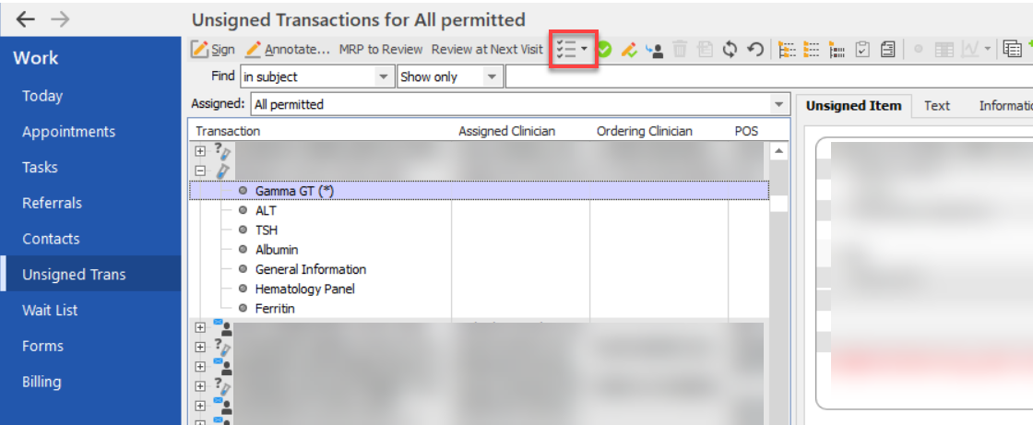1033x425 pixels.
Task: Open the Tasks section in sidebar
Action: pyautogui.click(x=40, y=167)
